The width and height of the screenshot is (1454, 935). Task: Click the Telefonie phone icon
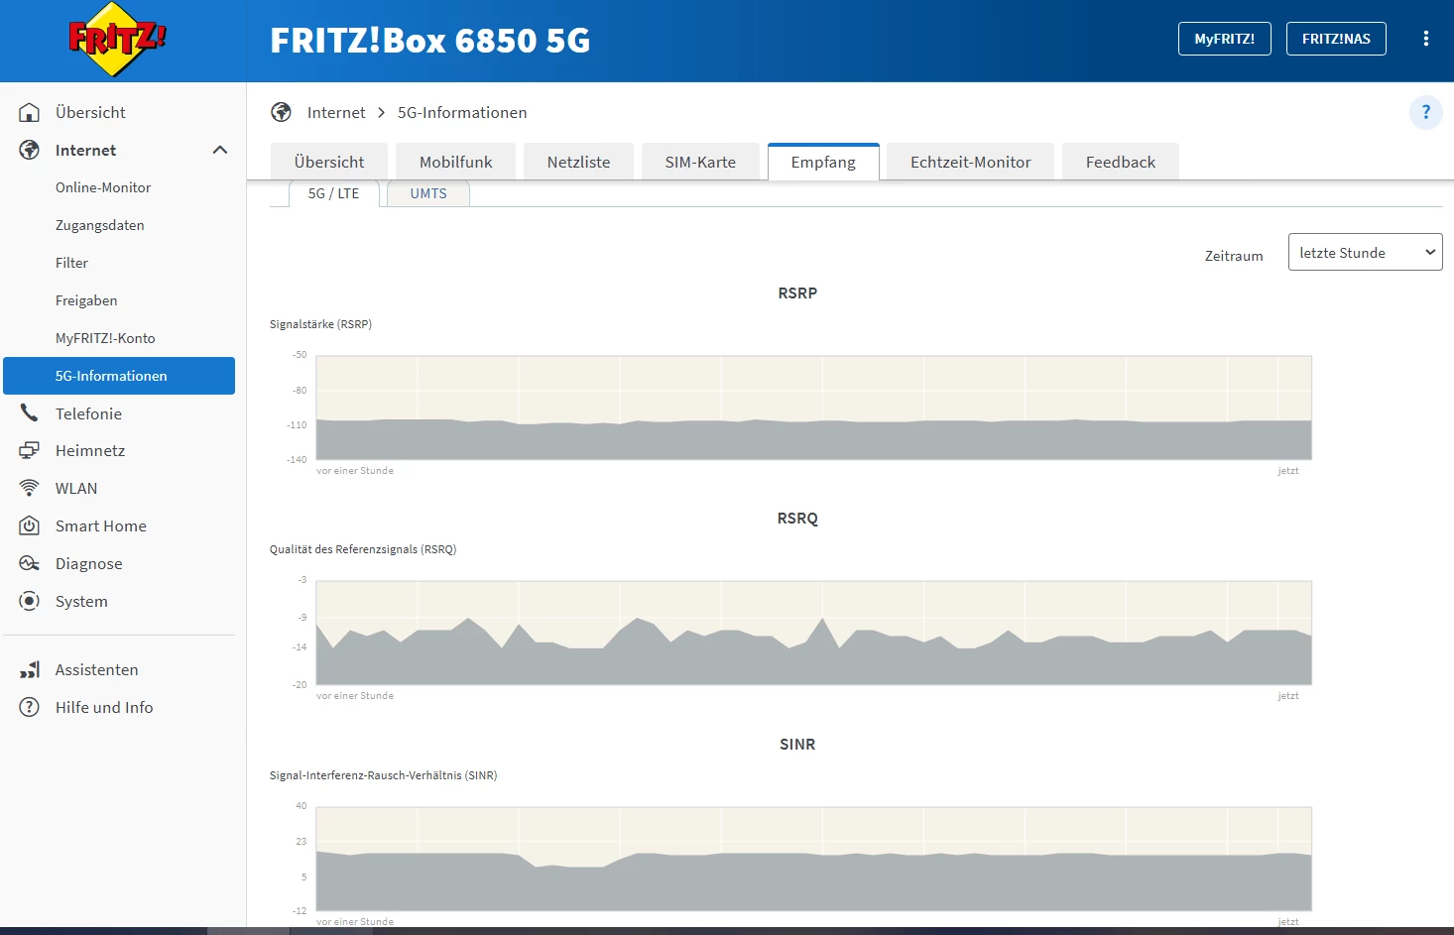pyautogui.click(x=30, y=413)
